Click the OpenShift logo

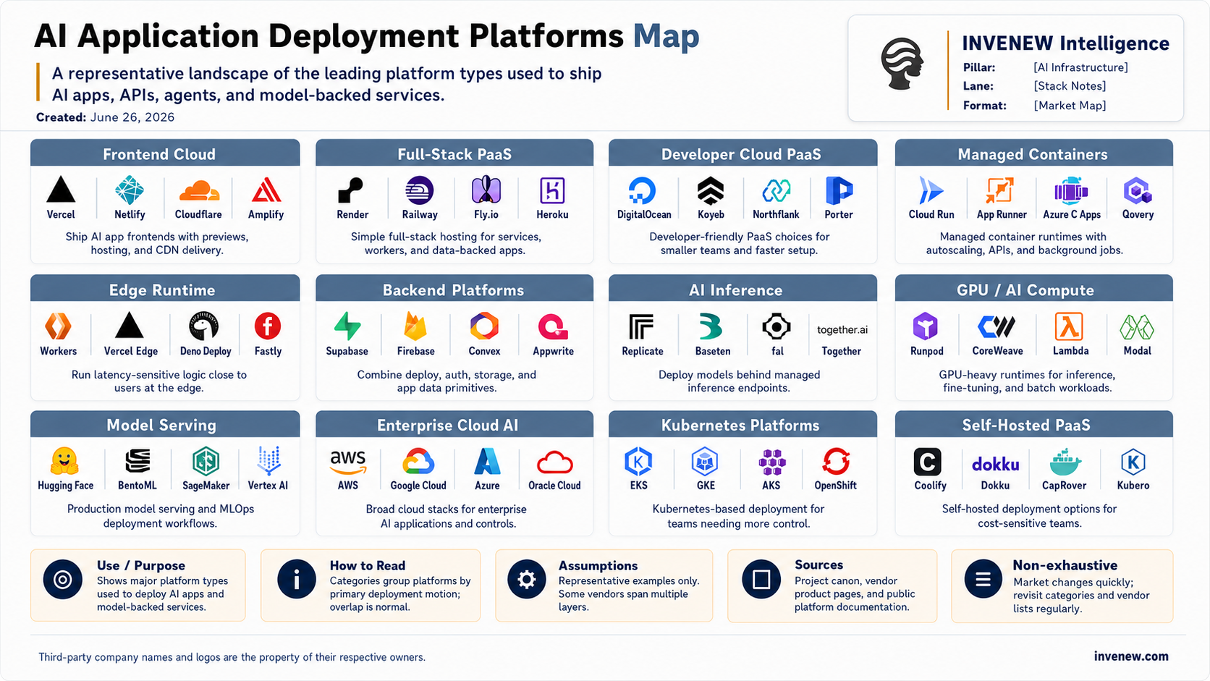click(x=836, y=461)
